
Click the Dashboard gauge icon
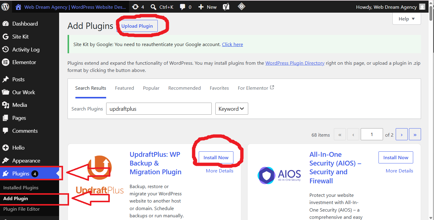click(5, 24)
